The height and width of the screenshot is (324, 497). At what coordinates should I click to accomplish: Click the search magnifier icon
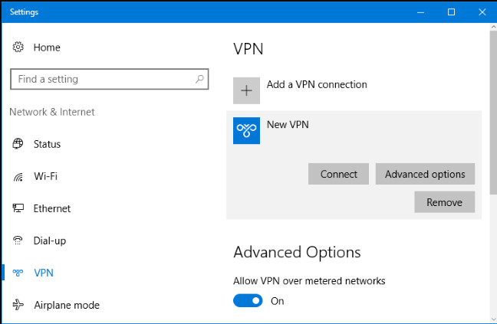(199, 79)
